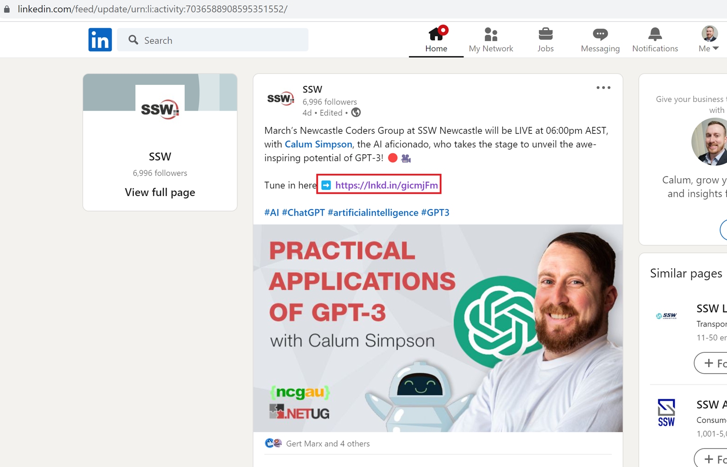This screenshot has width=727, height=467.
Task: Open the #artificialintelligence hashtag
Action: click(373, 212)
